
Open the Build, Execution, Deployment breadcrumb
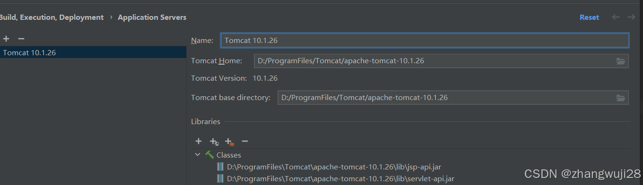coord(52,17)
